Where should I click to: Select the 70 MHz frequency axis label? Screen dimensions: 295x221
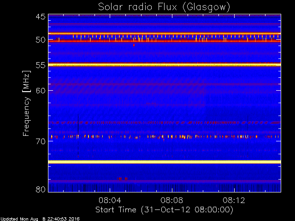pyautogui.click(x=41, y=141)
